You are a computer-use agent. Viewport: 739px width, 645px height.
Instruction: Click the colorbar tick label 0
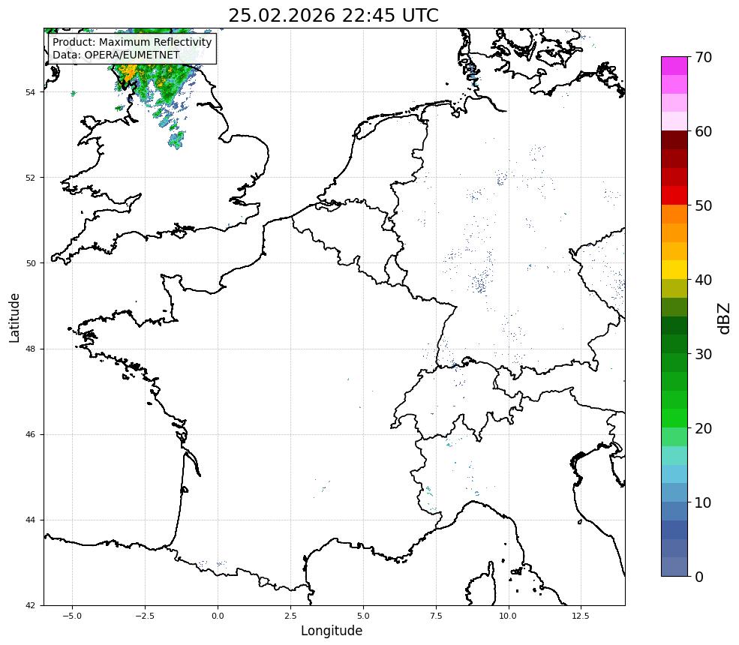click(699, 576)
